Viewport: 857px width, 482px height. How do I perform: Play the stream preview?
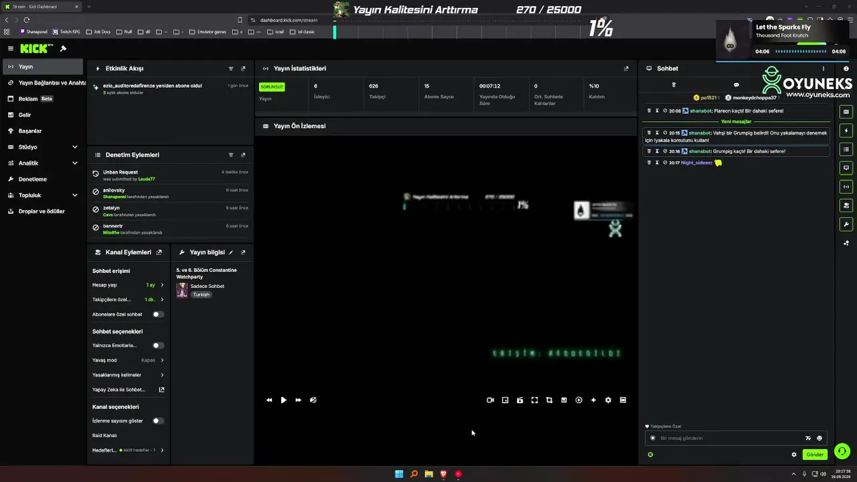point(283,400)
